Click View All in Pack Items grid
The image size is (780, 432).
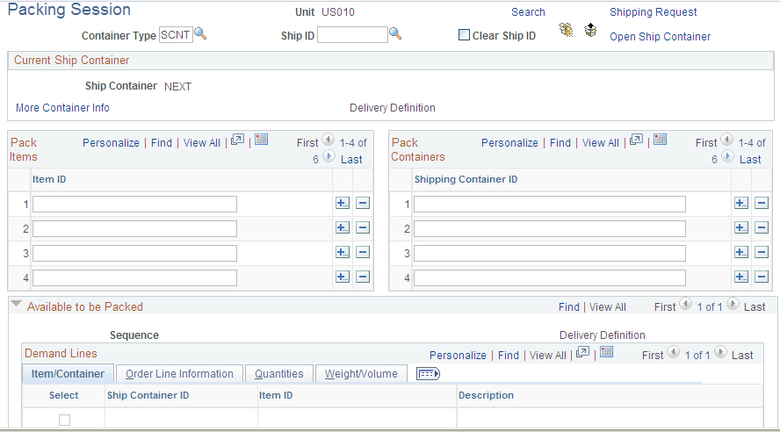202,143
